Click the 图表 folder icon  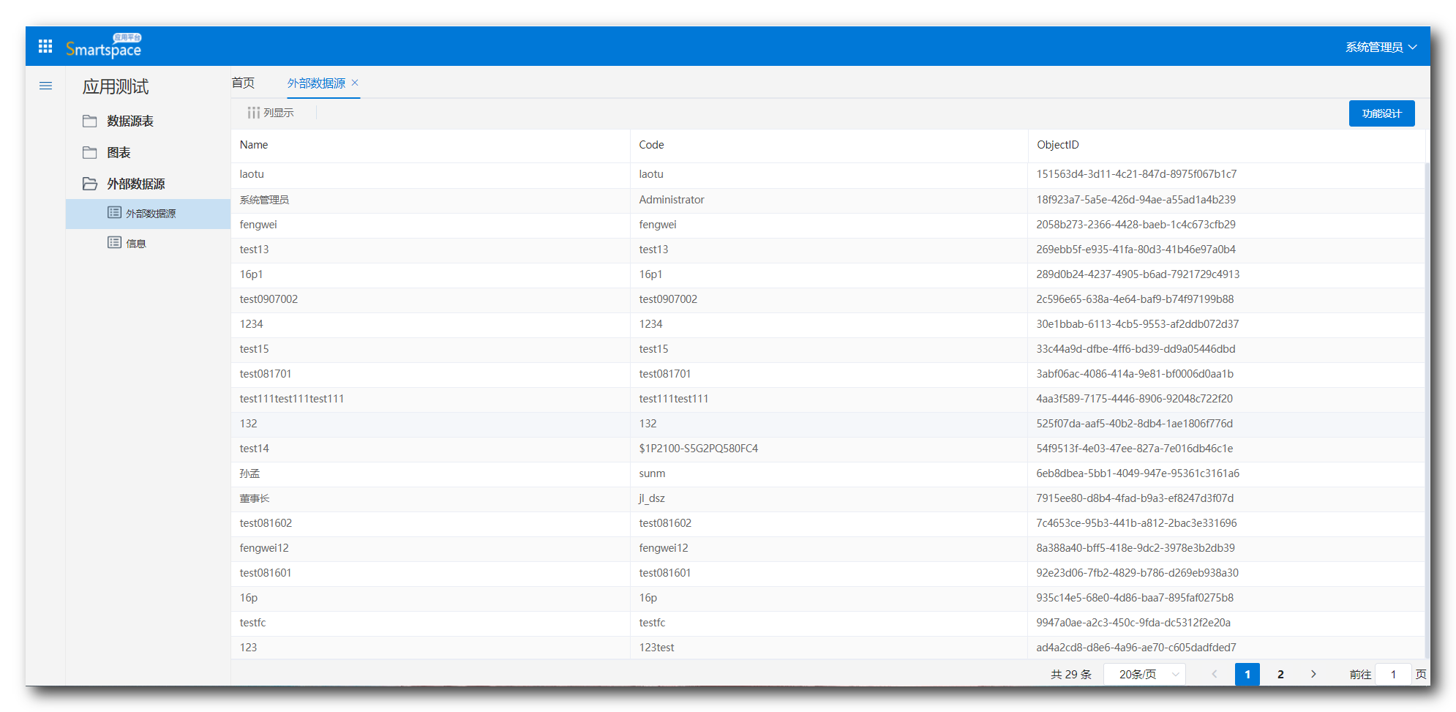pos(90,152)
